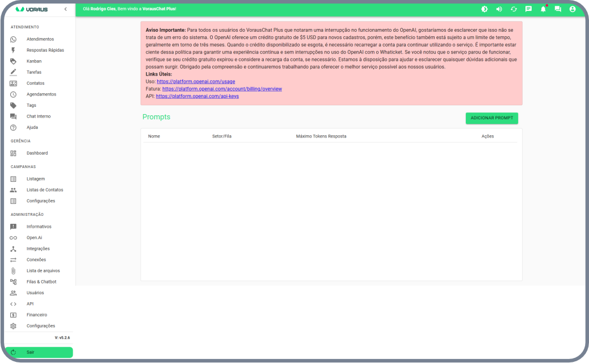Open Conexões from the Administração menu
Image resolution: width=589 pixels, height=363 pixels.
coord(36,260)
